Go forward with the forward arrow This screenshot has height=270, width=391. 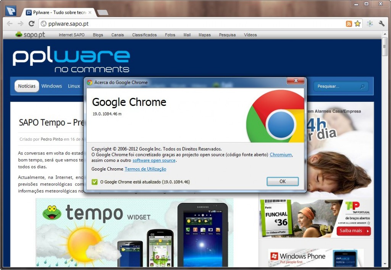pos(21,24)
